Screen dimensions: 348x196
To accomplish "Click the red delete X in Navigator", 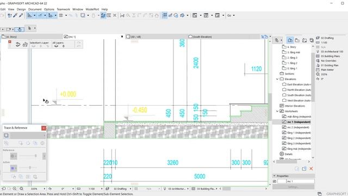I will [311, 169].
